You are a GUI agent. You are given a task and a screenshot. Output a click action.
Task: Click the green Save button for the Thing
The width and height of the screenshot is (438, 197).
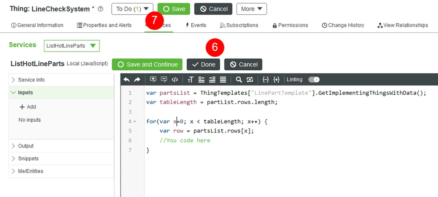click(174, 9)
